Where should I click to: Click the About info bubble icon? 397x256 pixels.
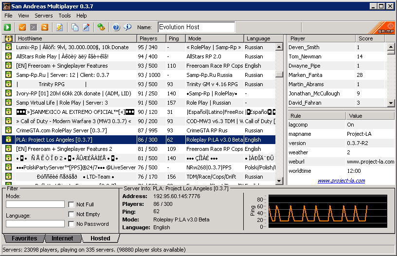[x=127, y=27]
